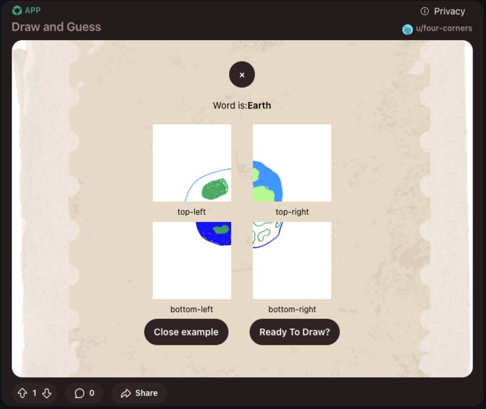The width and height of the screenshot is (486, 409).
Task: Click the Draw and Guess title
Action: pos(56,27)
